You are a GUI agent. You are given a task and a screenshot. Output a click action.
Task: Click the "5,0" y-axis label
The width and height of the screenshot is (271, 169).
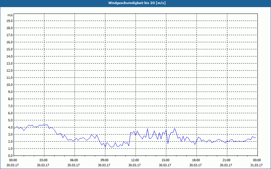pyautogui.click(x=10, y=120)
